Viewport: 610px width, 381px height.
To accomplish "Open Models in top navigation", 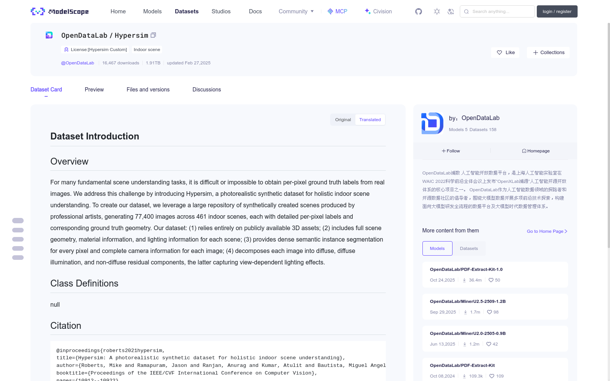I will pyautogui.click(x=152, y=11).
